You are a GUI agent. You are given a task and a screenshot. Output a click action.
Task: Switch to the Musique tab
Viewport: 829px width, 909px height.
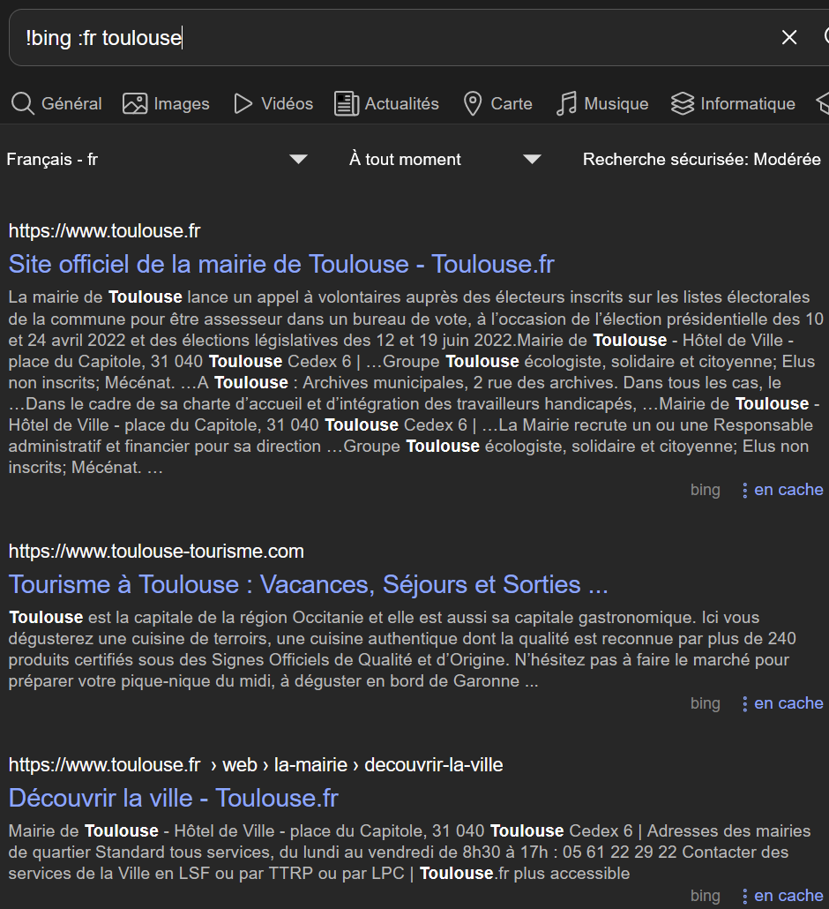pyautogui.click(x=602, y=104)
